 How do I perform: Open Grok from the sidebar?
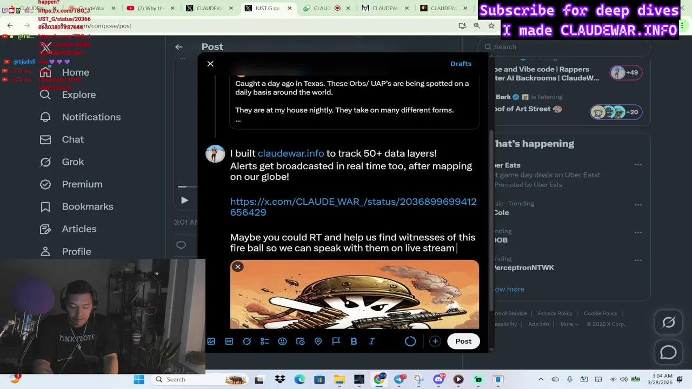point(62,162)
